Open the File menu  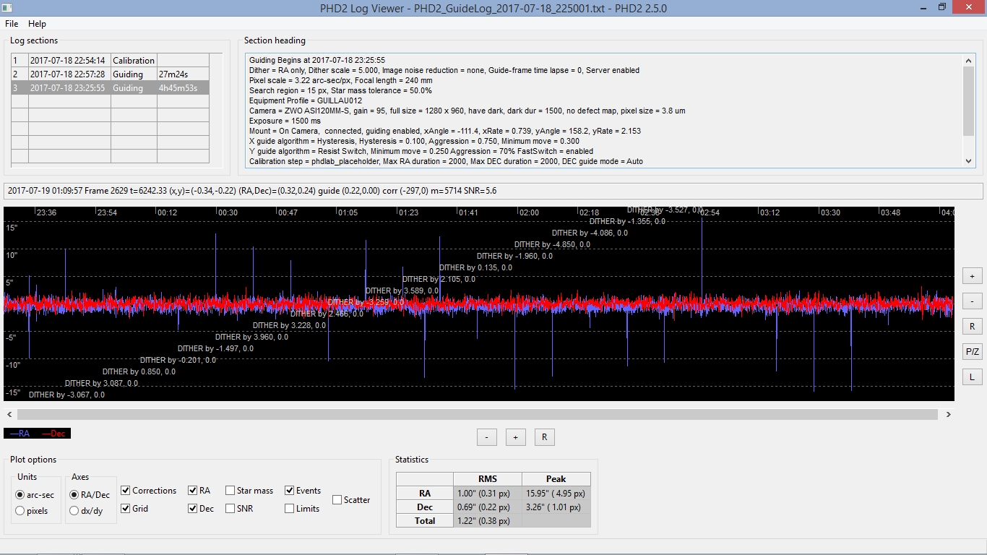tap(12, 24)
